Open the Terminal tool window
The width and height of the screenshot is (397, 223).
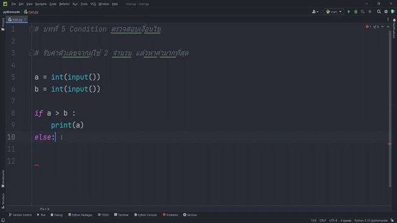(122, 215)
